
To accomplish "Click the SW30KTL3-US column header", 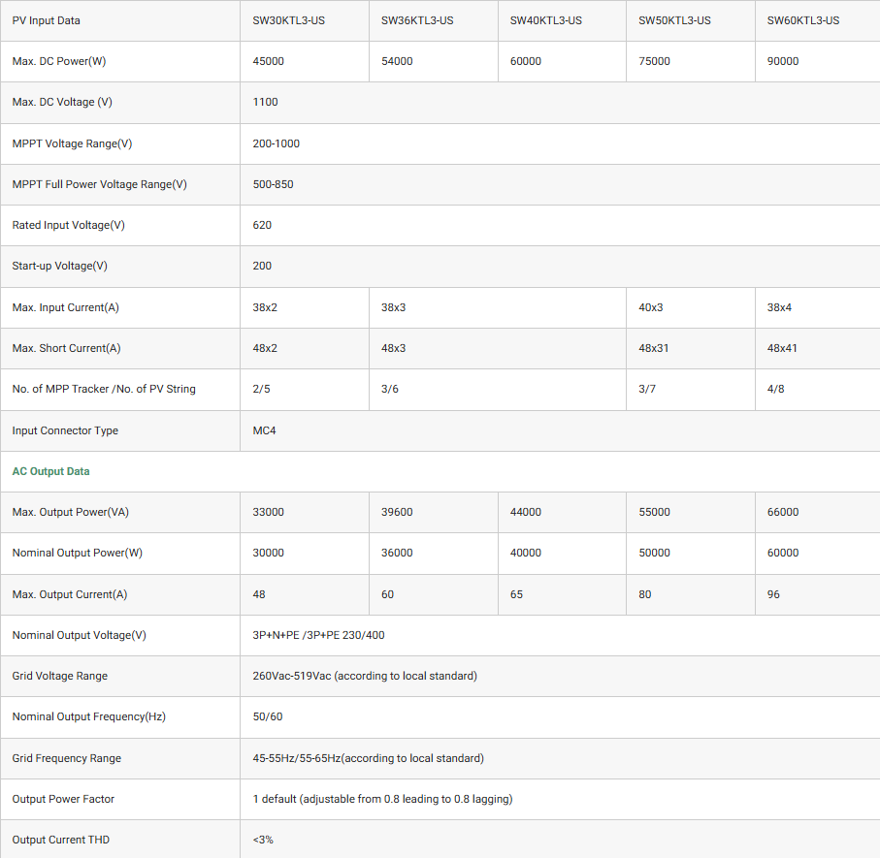I will 288,20.
